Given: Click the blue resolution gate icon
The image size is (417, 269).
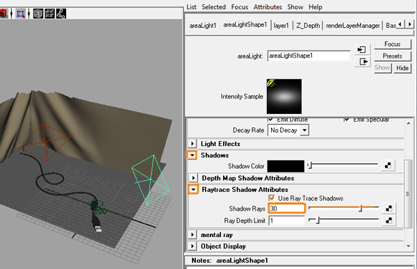Looking at the screenshot, I should tap(20, 13).
